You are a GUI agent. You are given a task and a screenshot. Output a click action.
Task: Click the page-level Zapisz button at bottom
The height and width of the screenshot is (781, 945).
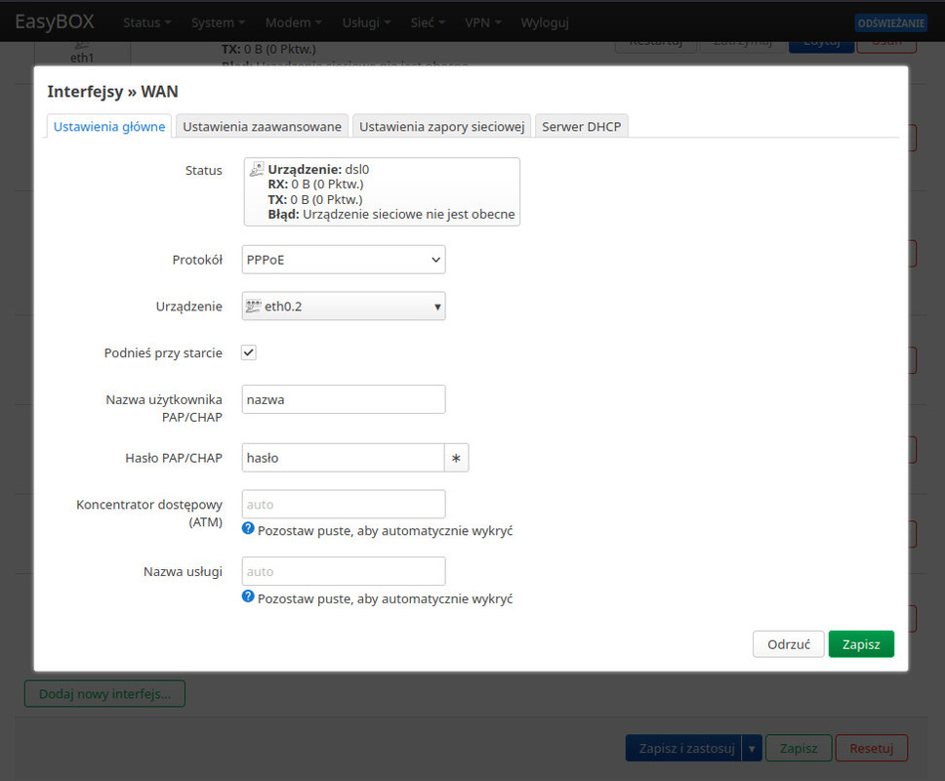coord(799,748)
